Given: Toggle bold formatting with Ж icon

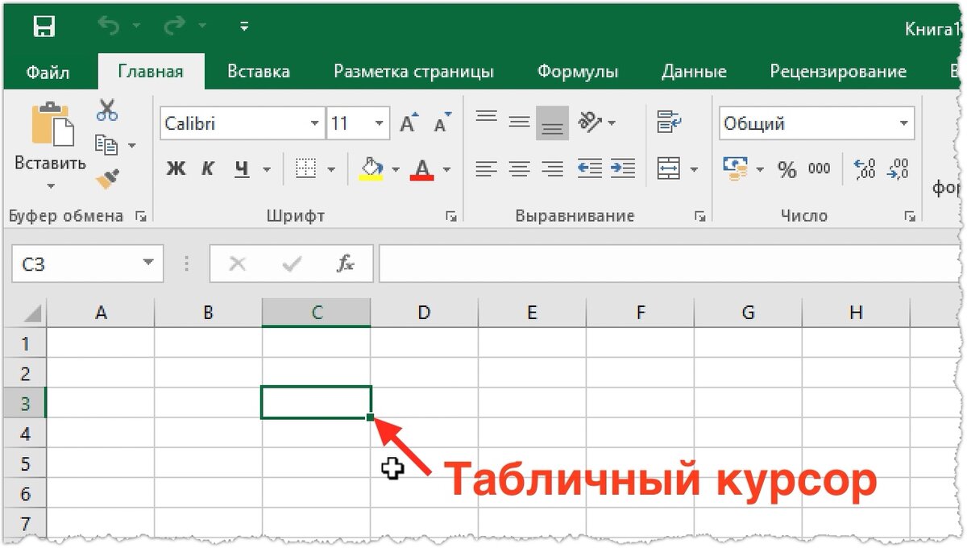Looking at the screenshot, I should (176, 168).
